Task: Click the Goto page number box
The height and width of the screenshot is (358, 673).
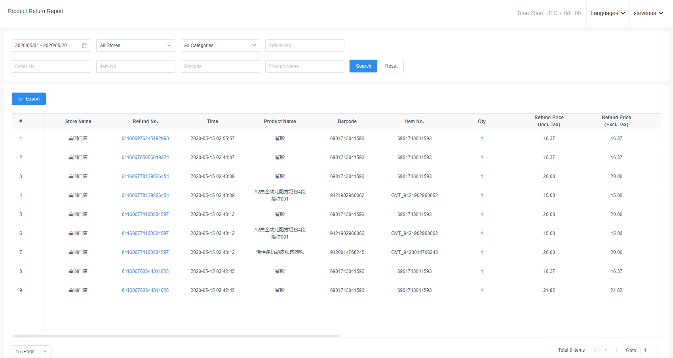Action: tap(649, 350)
